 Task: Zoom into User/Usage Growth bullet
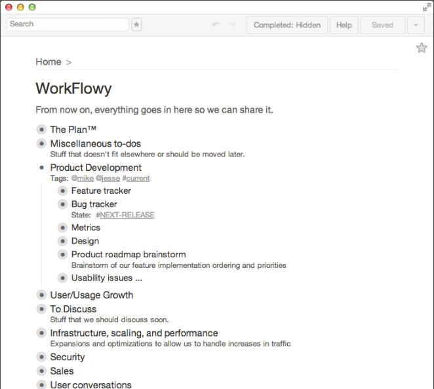tap(41, 295)
